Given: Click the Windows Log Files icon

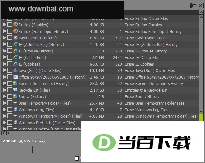Looking at the screenshot, I should tap(15, 110).
